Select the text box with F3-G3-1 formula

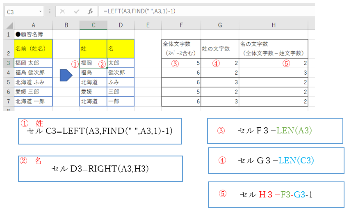275,194
